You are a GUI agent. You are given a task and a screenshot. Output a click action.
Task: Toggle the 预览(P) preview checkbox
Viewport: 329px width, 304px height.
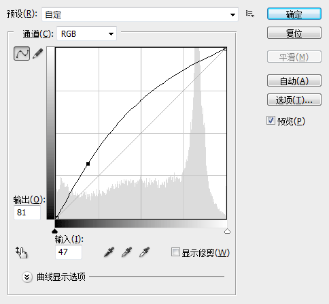(271, 121)
